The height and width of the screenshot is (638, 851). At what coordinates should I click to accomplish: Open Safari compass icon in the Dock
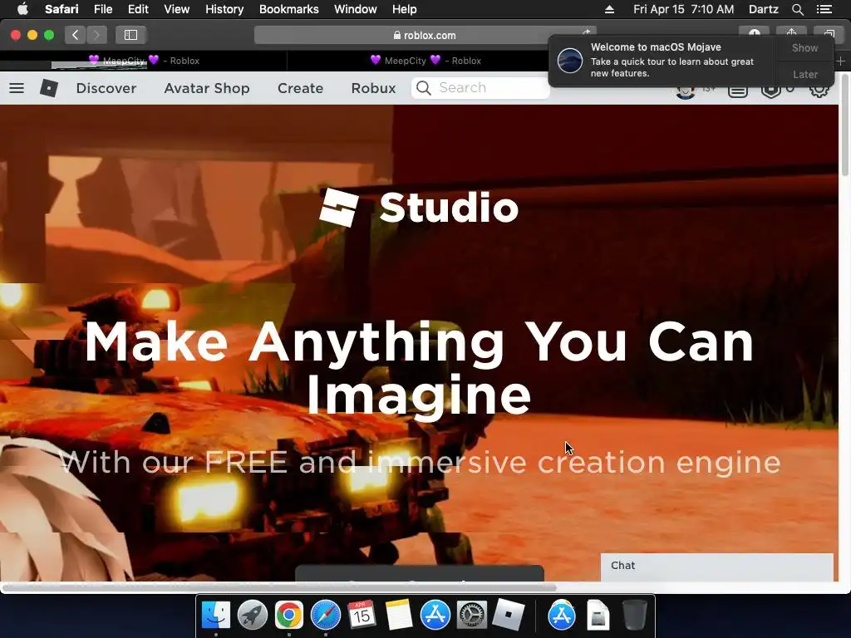tap(326, 616)
